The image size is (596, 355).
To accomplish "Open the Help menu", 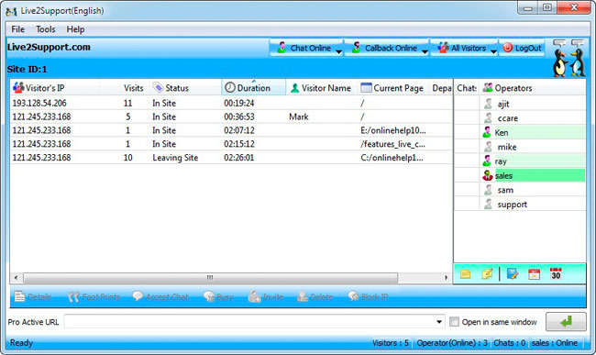I will coord(75,29).
